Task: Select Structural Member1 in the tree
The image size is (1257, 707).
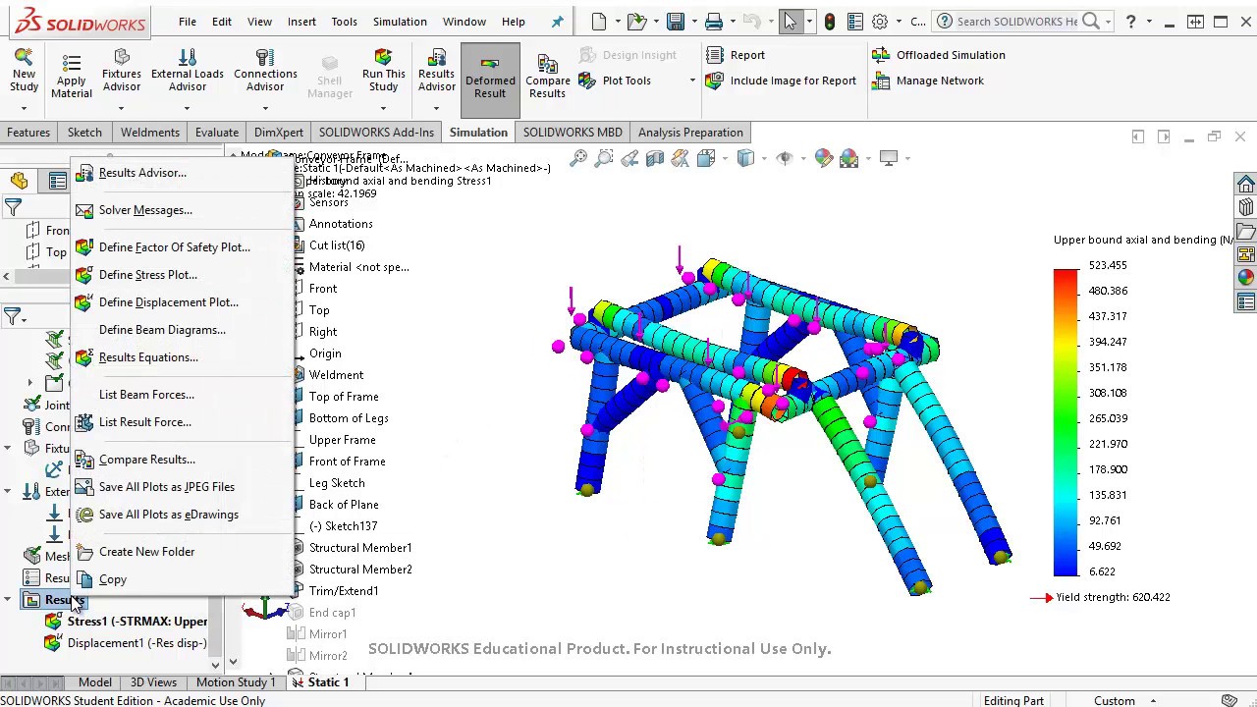Action: point(360,548)
